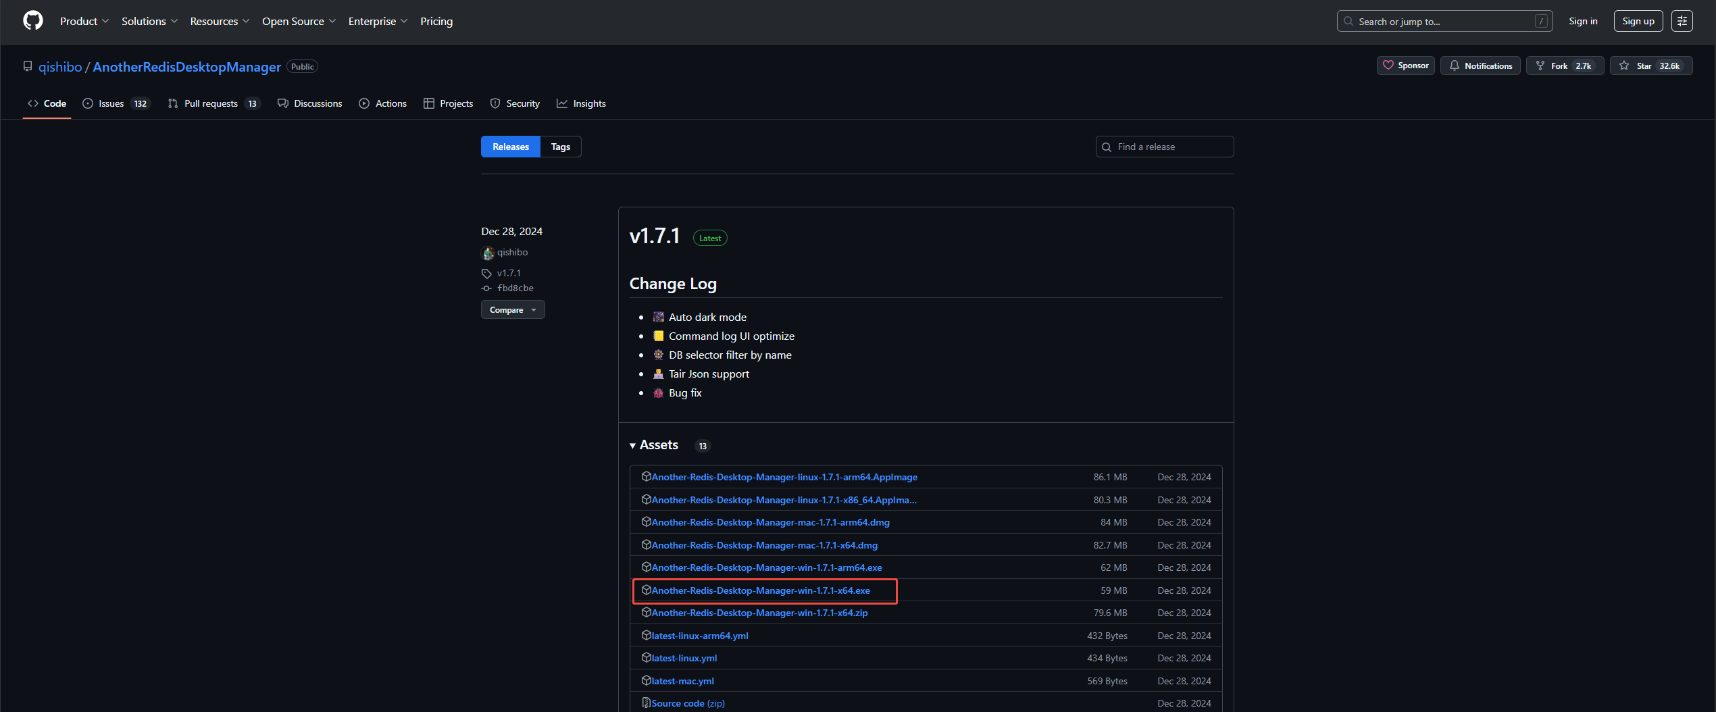Click the Star icon to star the repository
1716x712 pixels.
tap(1624, 66)
